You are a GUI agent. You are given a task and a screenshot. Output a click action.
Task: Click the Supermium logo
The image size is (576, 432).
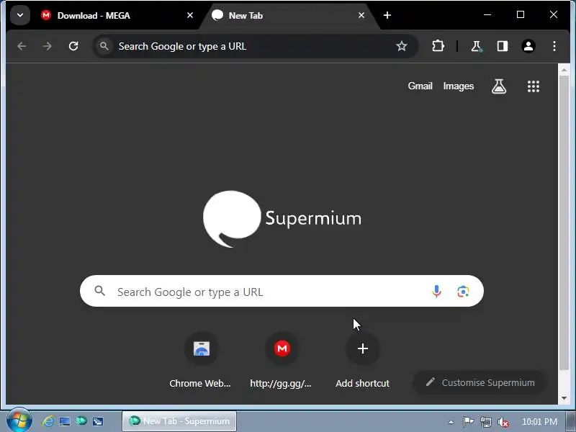[x=282, y=219]
